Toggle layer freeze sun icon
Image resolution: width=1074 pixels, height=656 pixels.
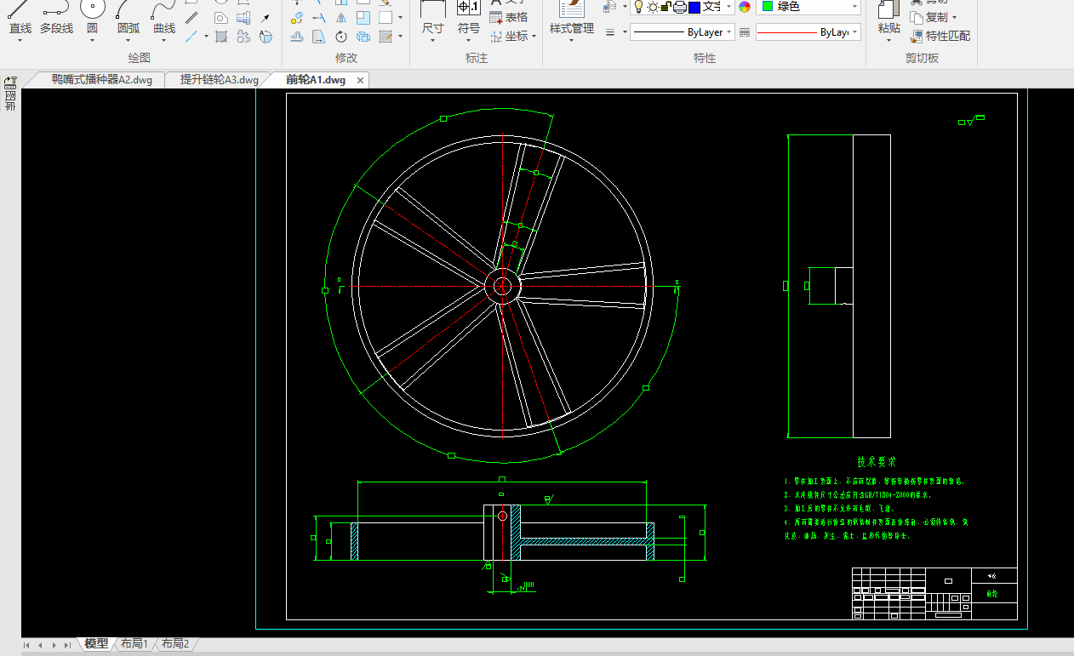tap(653, 7)
